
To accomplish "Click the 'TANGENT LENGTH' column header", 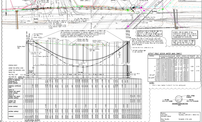I will pos(192,57).
